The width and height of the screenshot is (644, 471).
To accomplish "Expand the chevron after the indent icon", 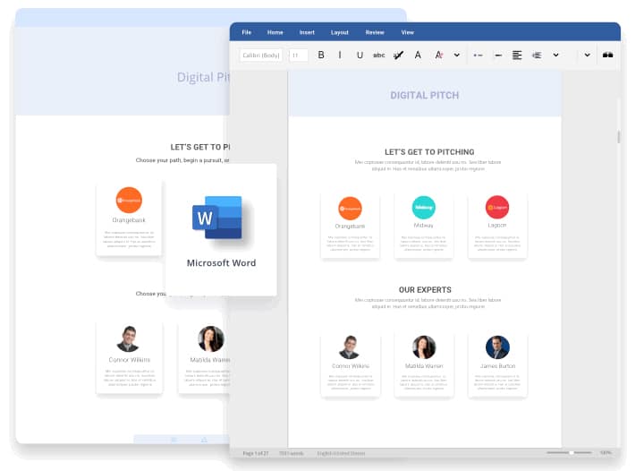I will tap(555, 56).
